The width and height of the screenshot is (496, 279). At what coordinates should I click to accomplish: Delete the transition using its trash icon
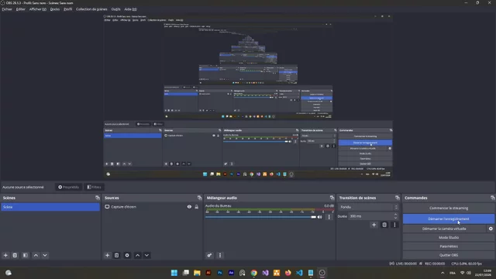tap(384, 225)
